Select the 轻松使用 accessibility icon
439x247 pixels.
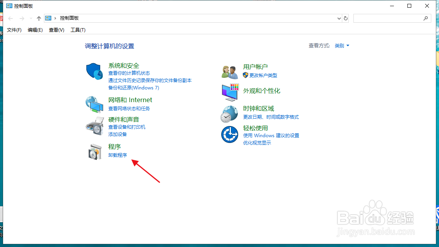click(230, 134)
